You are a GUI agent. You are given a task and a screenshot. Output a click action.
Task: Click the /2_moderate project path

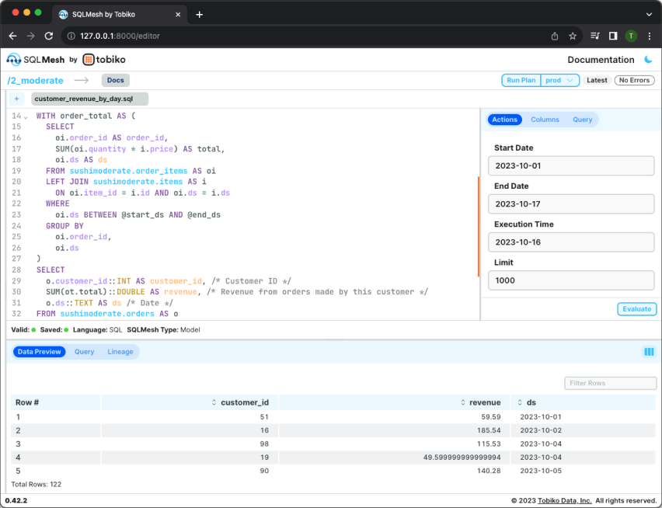pos(36,80)
